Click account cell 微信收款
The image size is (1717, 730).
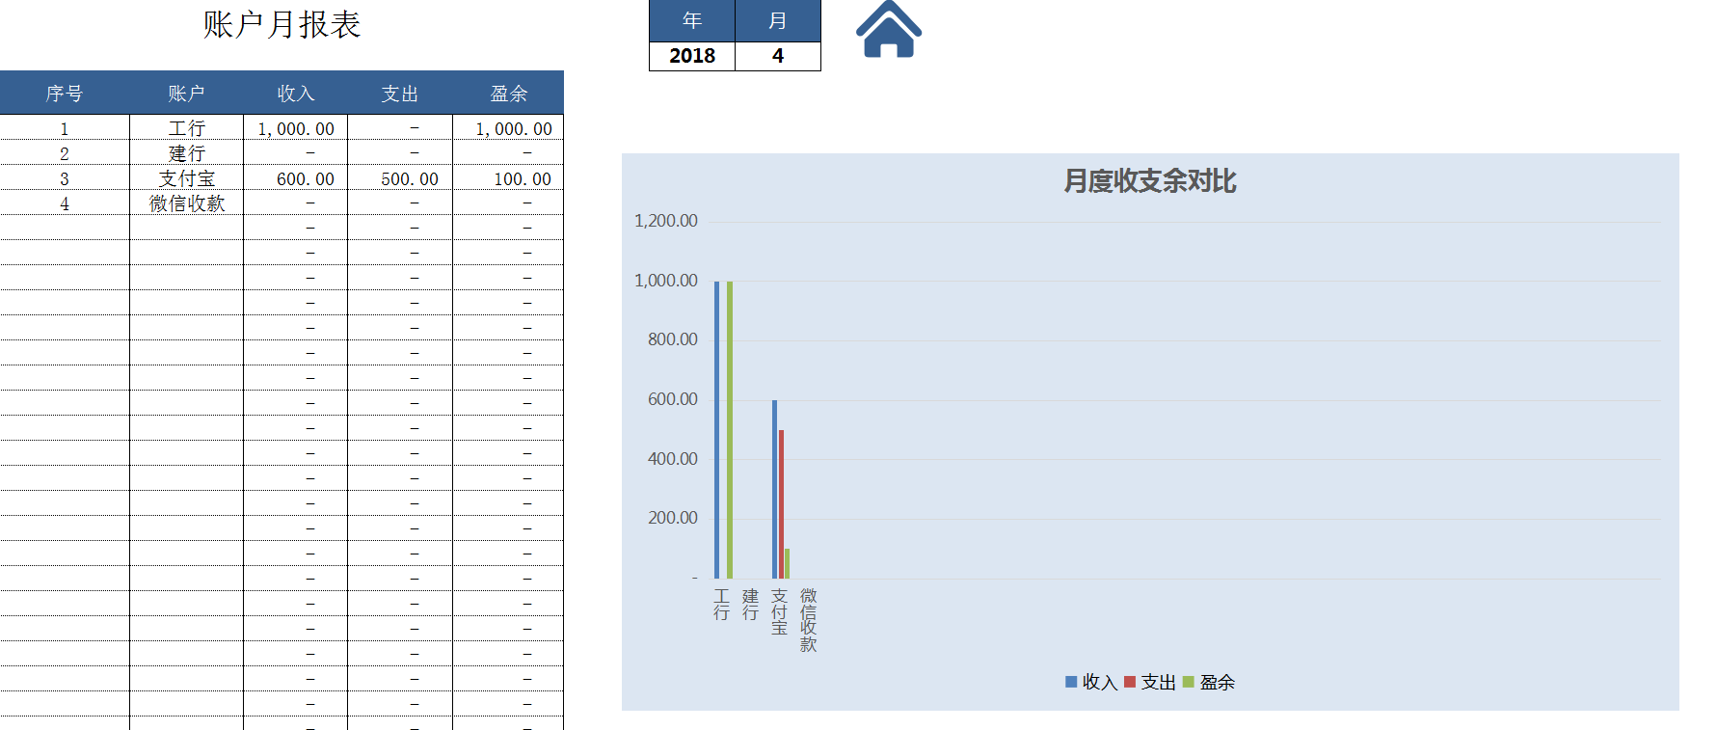pyautogui.click(x=186, y=203)
